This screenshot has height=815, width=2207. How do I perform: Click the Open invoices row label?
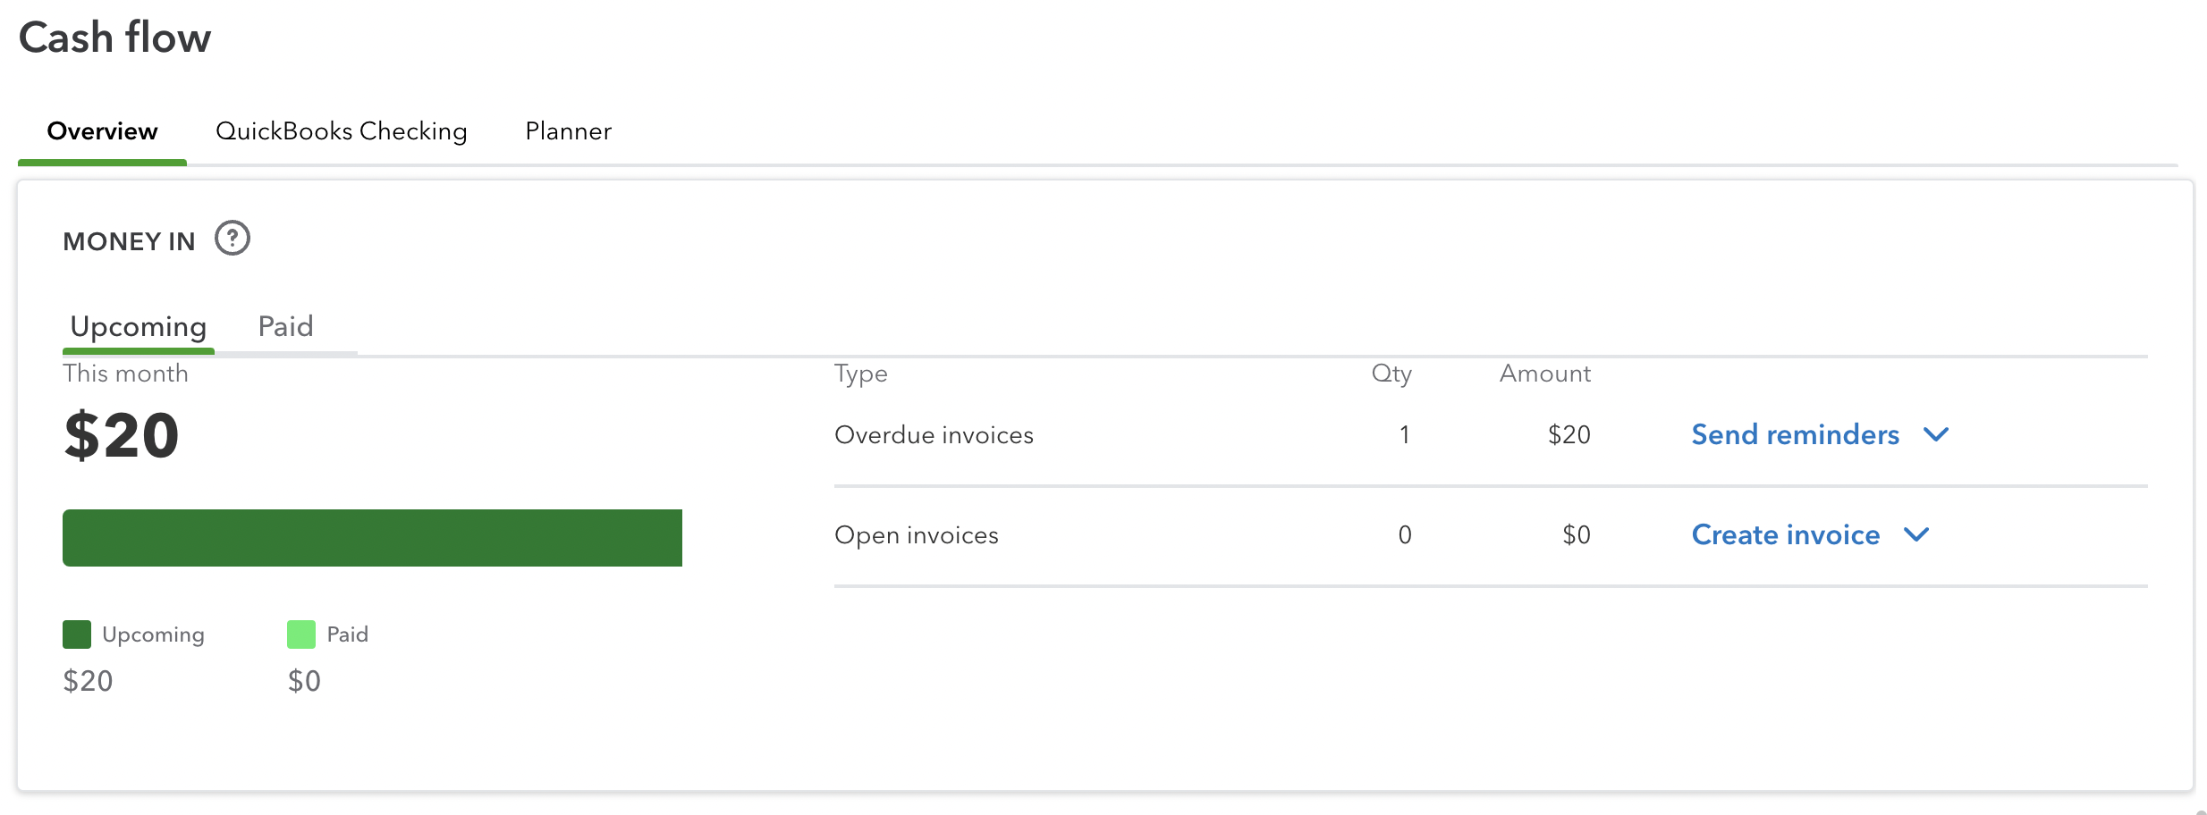pos(916,535)
